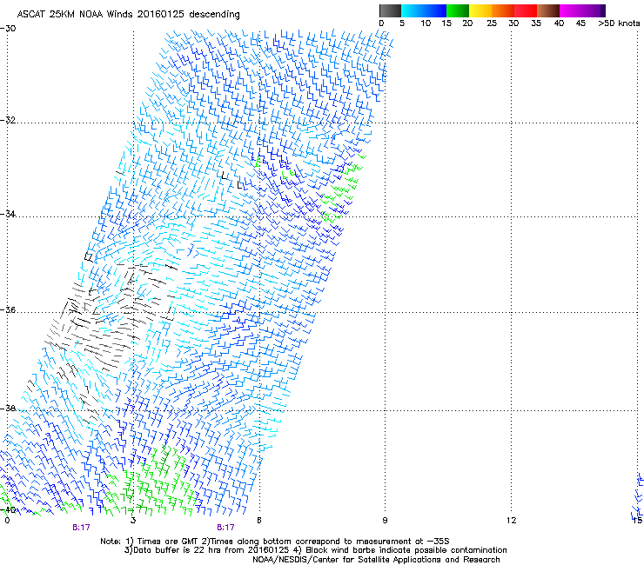Click the -30 latitude axis label
Image resolution: width=644 pixels, height=565 pixels.
pos(8,29)
